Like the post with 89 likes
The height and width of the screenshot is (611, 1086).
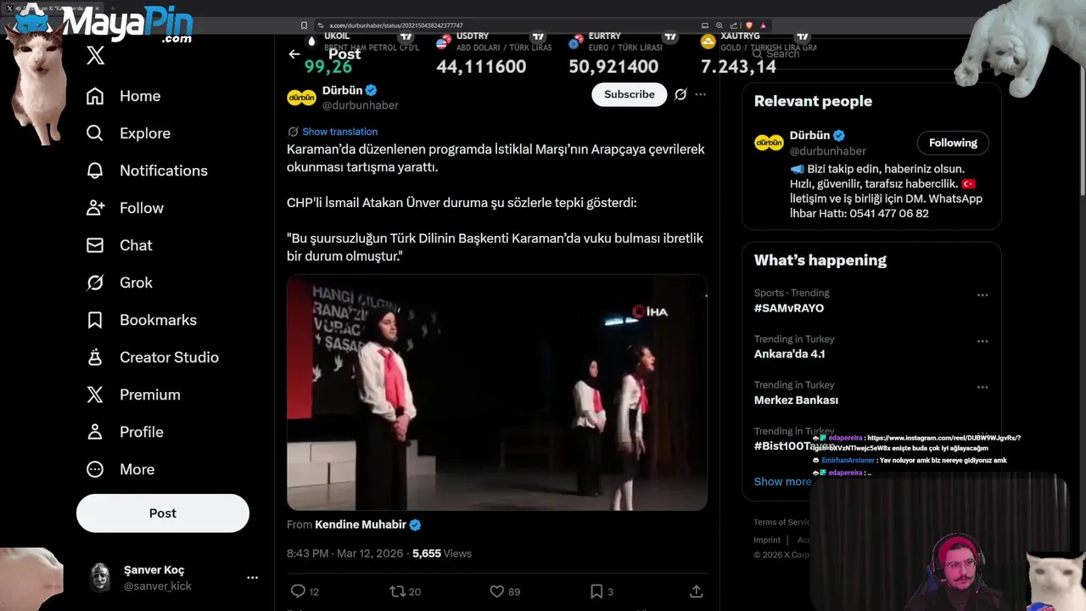[x=497, y=591]
